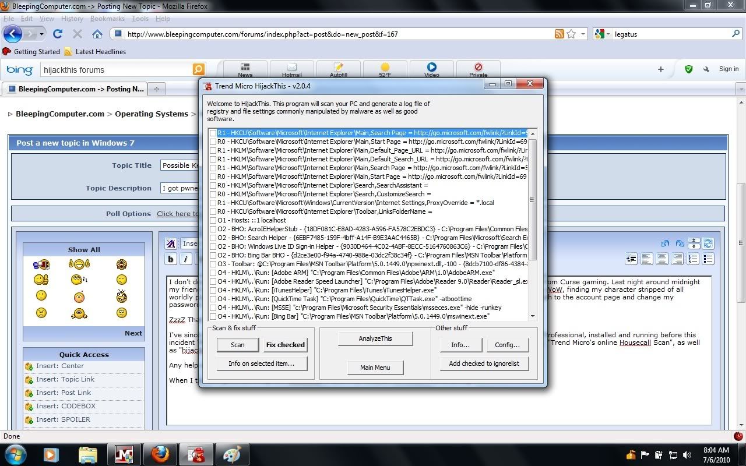The image size is (746, 466).
Task: Open Hotmail on the Bing toolbar
Action: pyautogui.click(x=291, y=69)
